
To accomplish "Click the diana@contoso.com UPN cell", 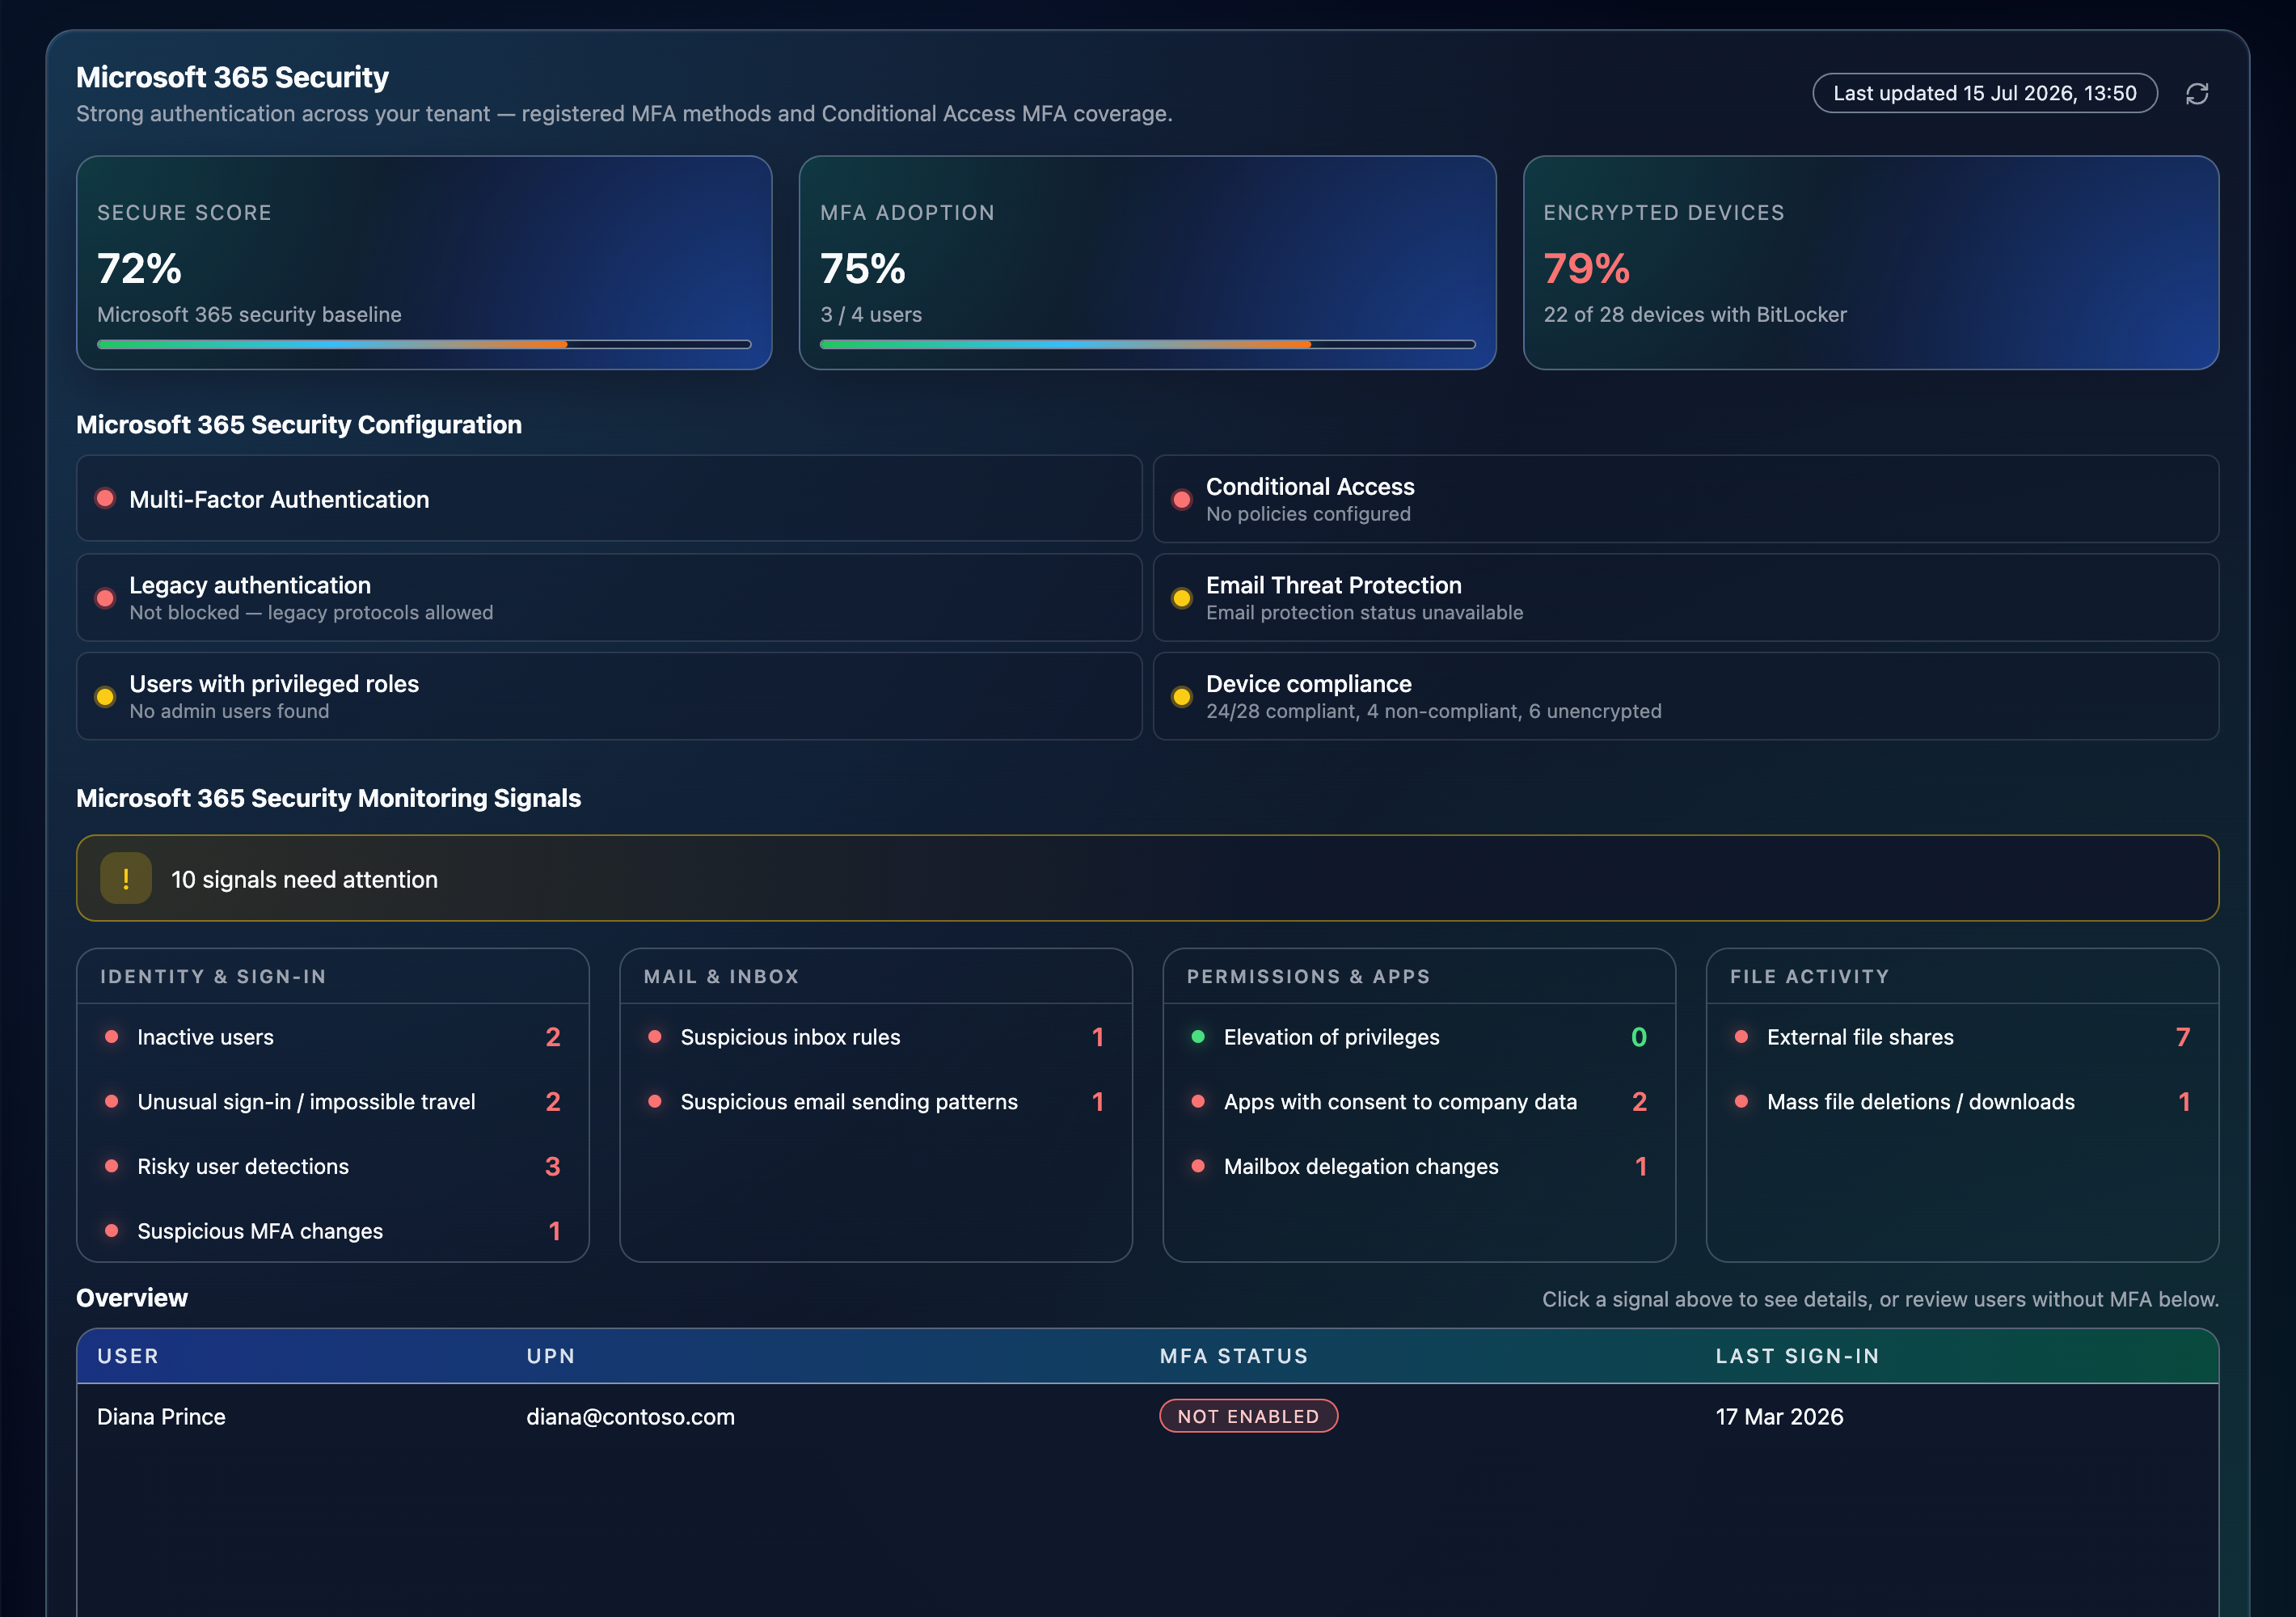I will pyautogui.click(x=630, y=1416).
